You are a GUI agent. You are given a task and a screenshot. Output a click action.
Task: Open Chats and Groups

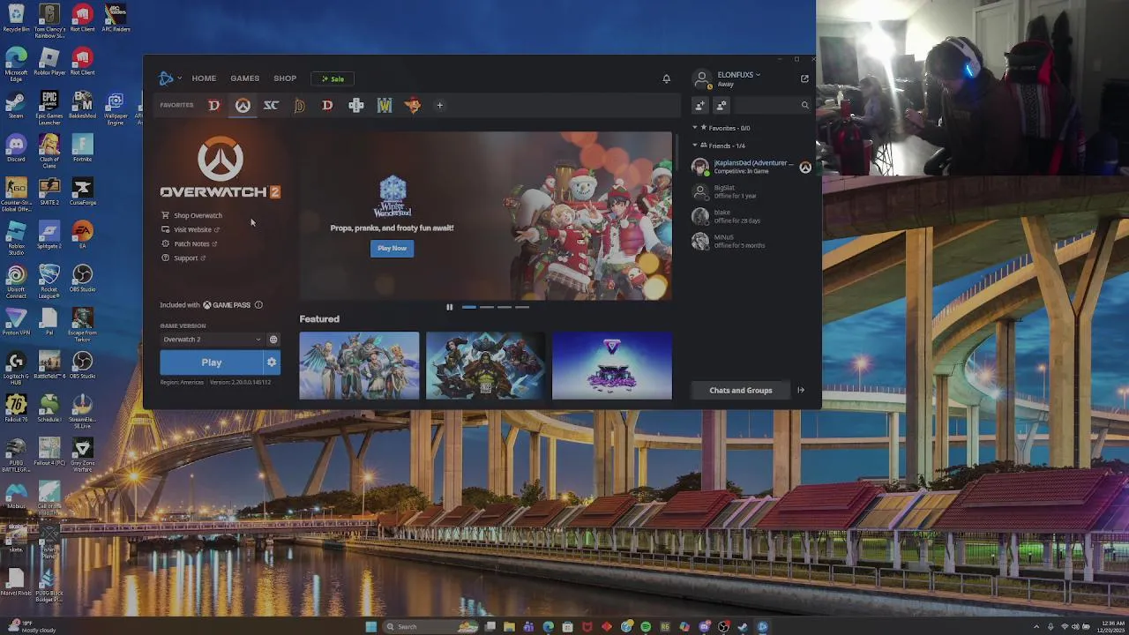[x=740, y=391]
